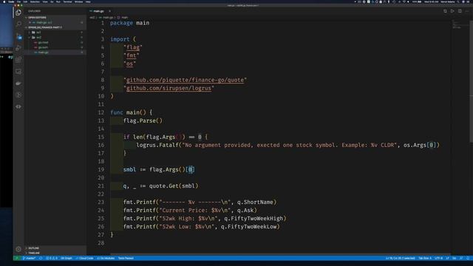Click the notifications bell in status bar
Viewport: 473px width, 266px height.
[x=468, y=258]
